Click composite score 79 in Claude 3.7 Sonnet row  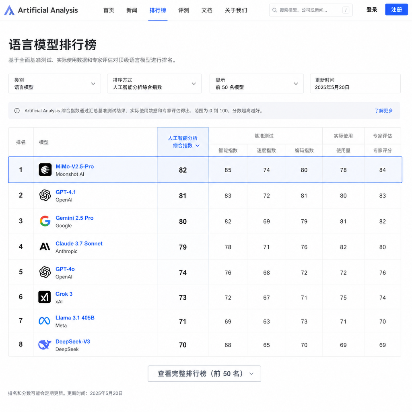click(x=183, y=247)
